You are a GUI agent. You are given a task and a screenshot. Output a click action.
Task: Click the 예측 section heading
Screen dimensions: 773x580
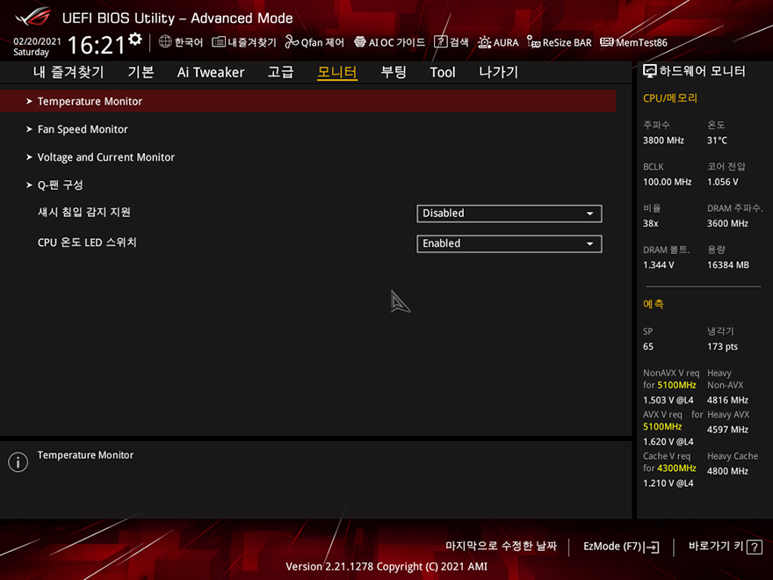point(654,304)
